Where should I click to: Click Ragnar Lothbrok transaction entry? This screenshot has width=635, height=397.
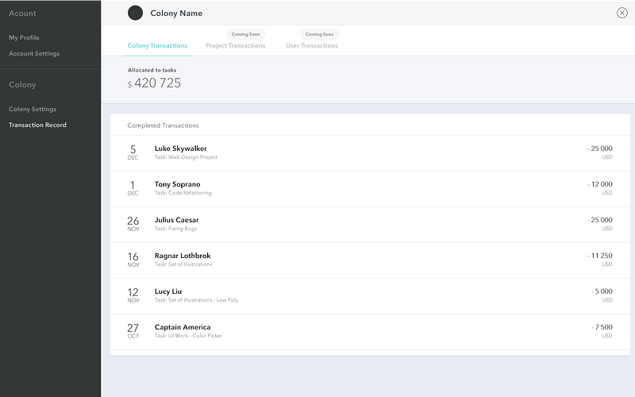click(x=370, y=260)
